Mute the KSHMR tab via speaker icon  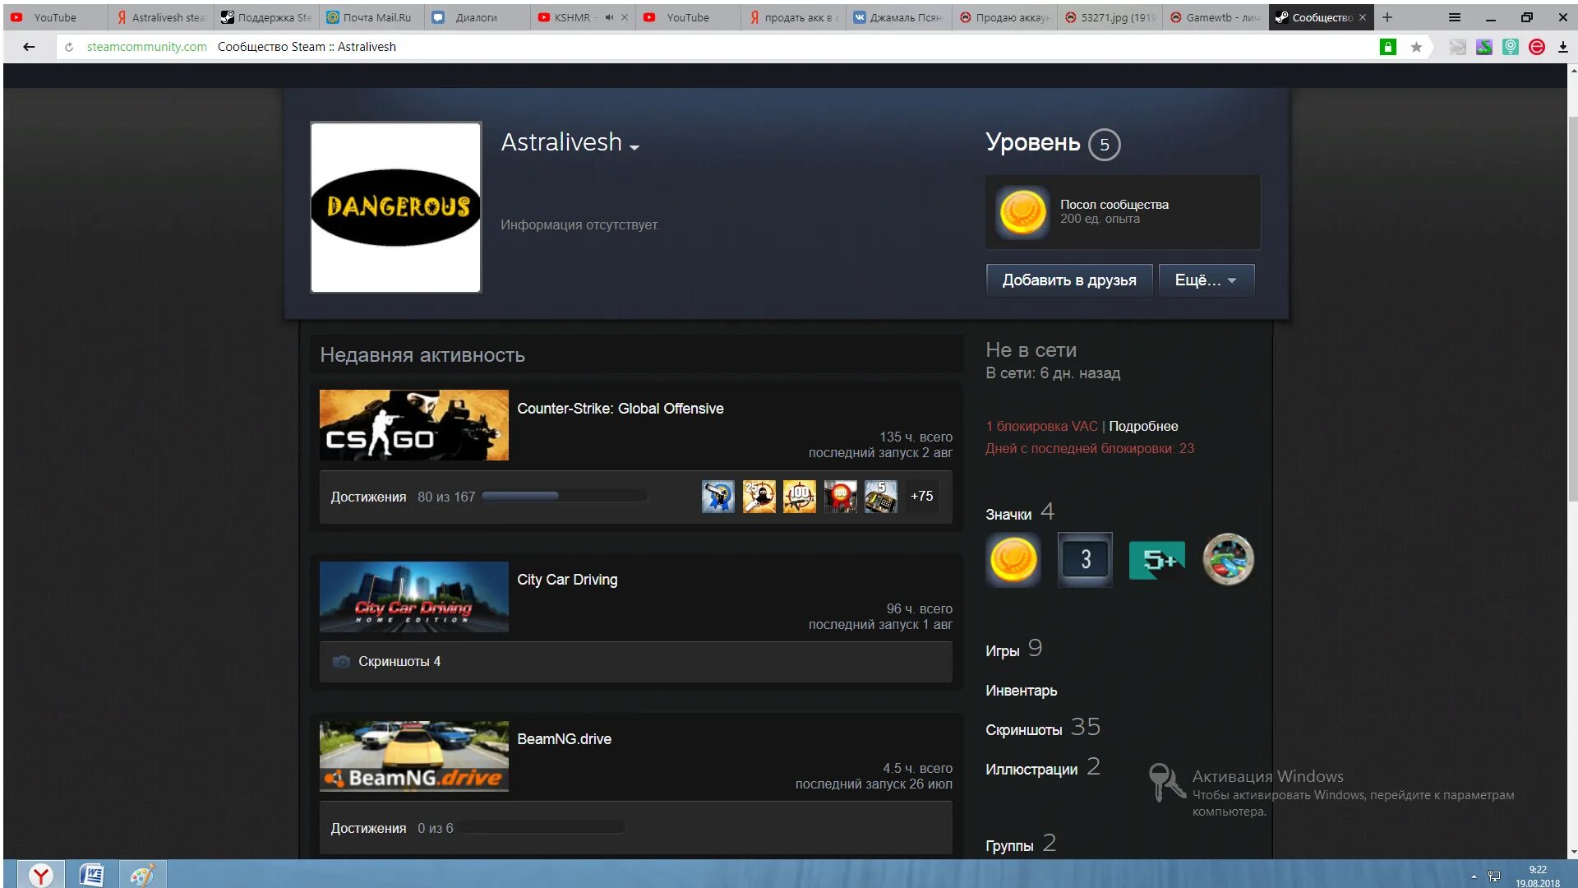point(609,17)
